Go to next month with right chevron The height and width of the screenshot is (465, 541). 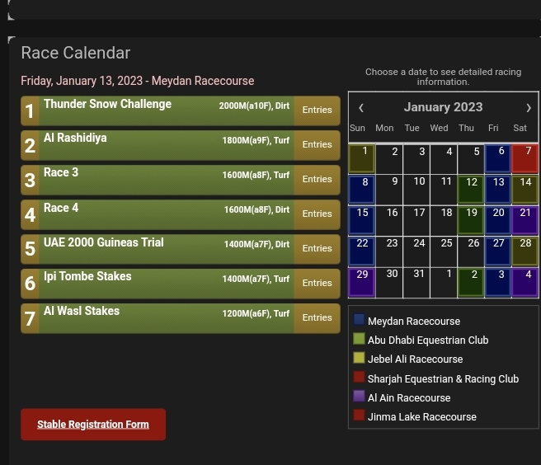pos(529,108)
